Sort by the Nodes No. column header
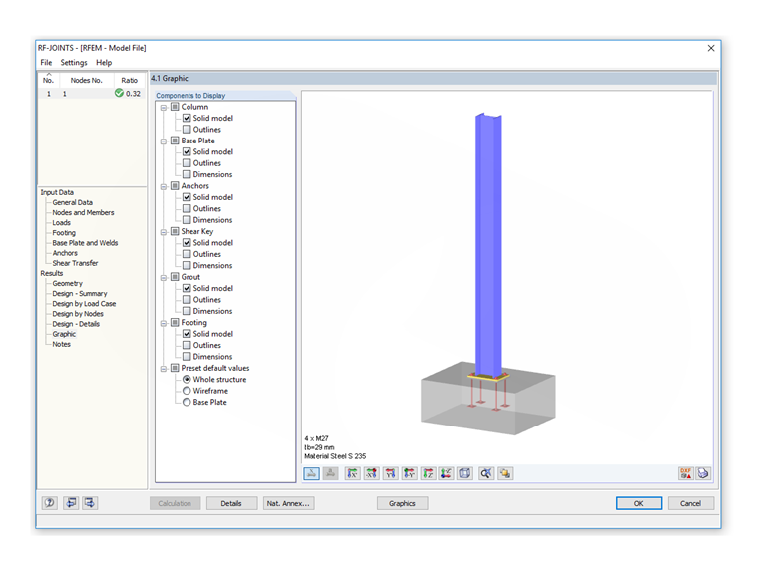 click(x=86, y=80)
